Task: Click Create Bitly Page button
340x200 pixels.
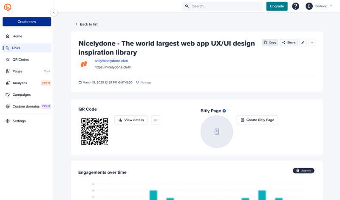Action: [257, 120]
